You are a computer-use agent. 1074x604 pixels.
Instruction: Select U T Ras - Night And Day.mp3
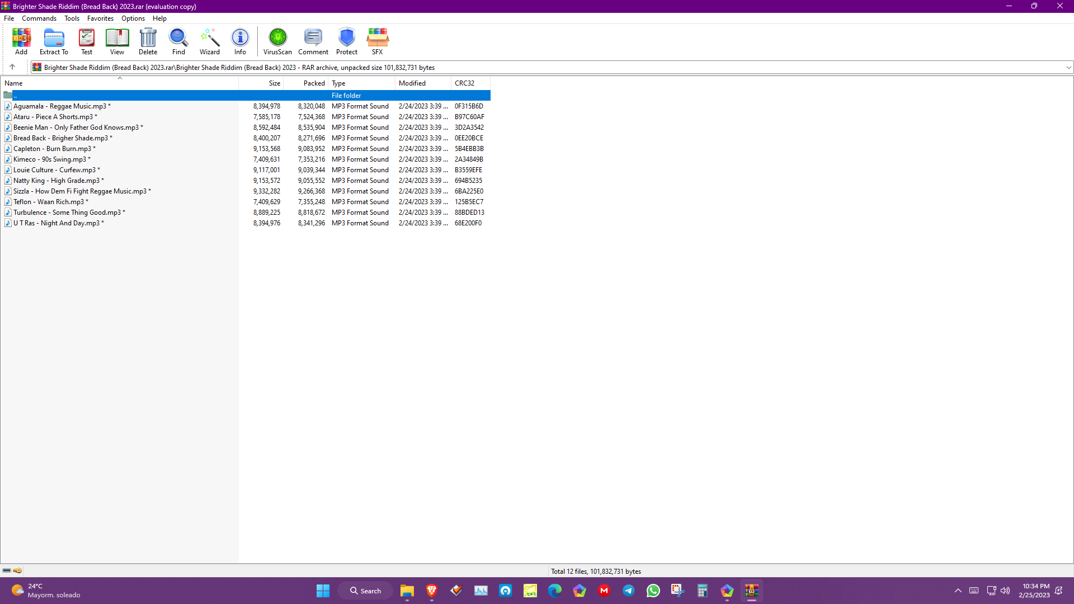246,223
